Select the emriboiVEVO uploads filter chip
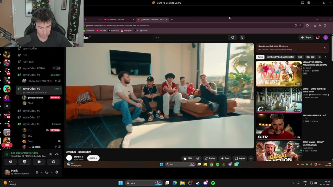Image resolution: width=333 pixels, height=187 pixels. coord(280,57)
